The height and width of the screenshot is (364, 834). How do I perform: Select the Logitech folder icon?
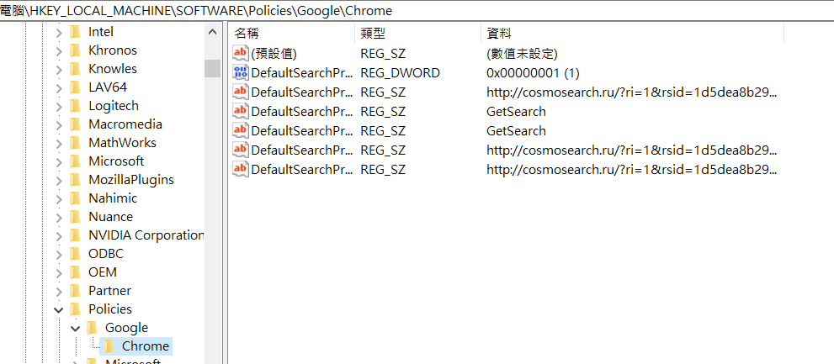[76, 106]
